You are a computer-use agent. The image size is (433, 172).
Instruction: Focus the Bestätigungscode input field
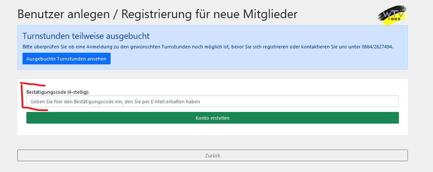coord(212,101)
